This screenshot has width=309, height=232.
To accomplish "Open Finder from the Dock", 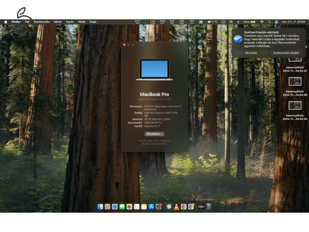I will (100, 206).
